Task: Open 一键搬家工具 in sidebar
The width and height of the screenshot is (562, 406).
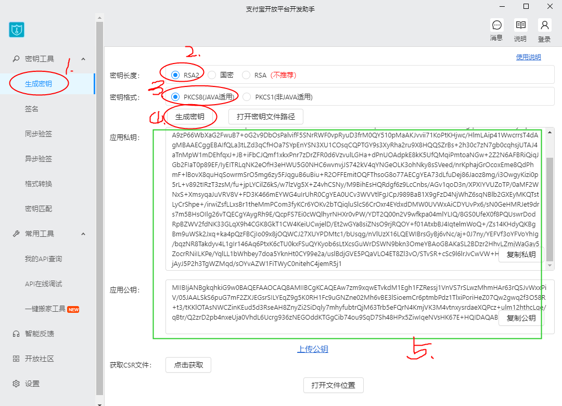Action: 45,309
